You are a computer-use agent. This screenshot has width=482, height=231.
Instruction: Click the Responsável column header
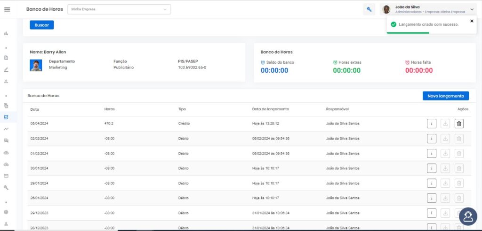pos(337,109)
